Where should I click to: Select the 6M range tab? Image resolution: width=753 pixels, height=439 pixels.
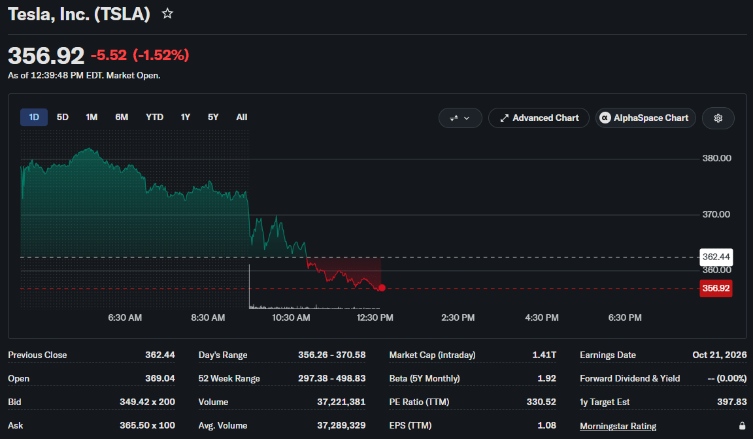coord(122,117)
